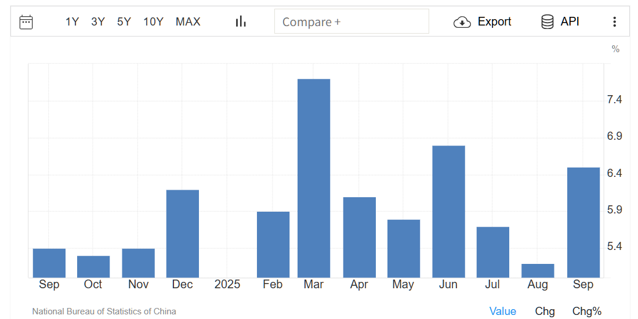Open the calendar date range picker

pos(26,22)
